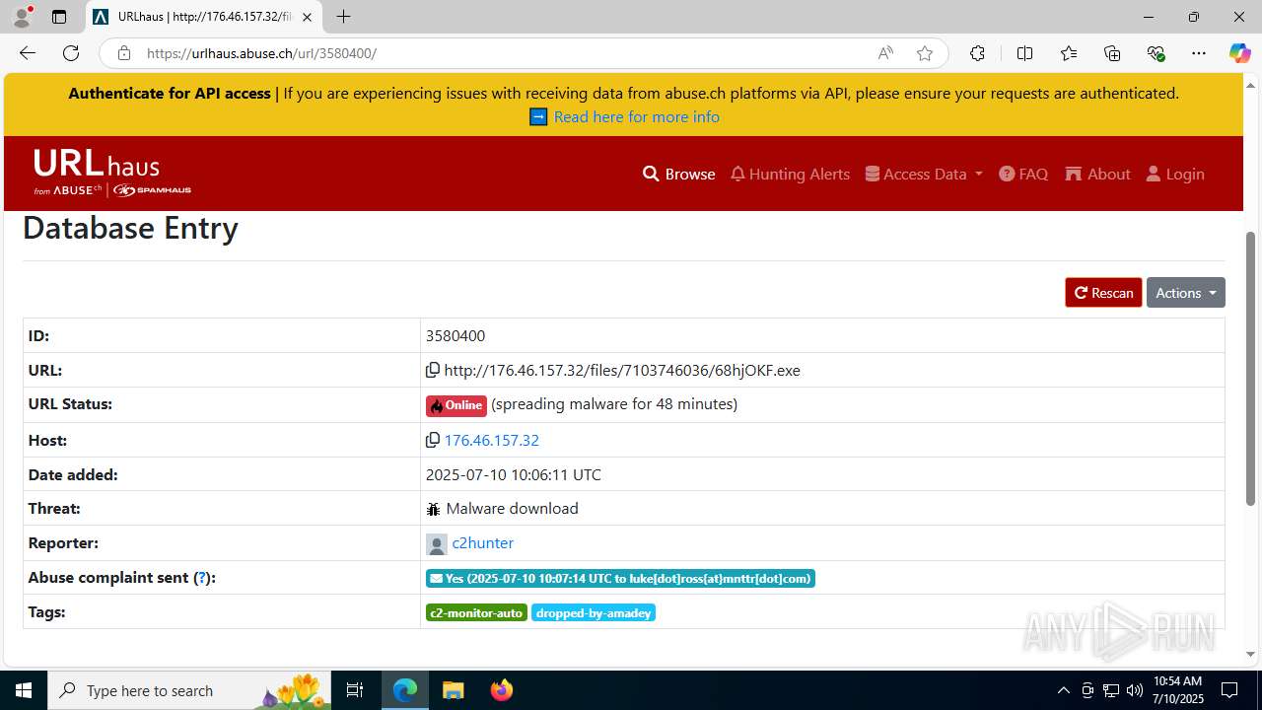
Task: Open the About page
Action: pyautogui.click(x=1097, y=174)
